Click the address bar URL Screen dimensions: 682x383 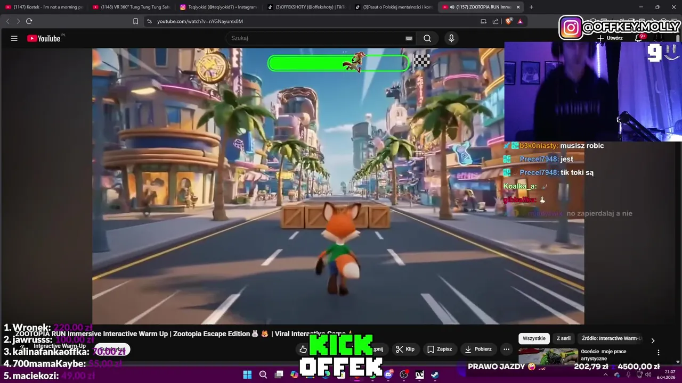(200, 21)
